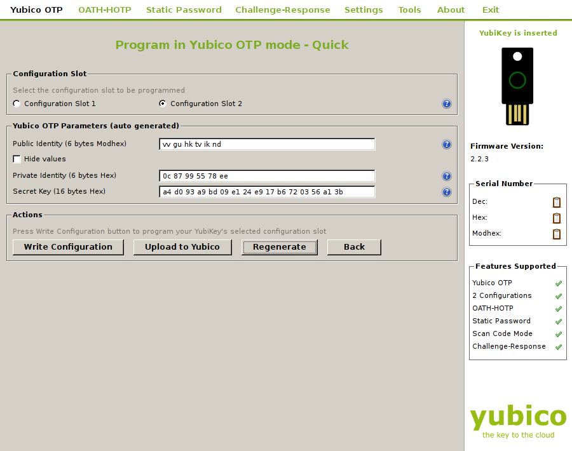Go to the Settings tab
Viewport: 572px width, 451px height.
tap(364, 10)
